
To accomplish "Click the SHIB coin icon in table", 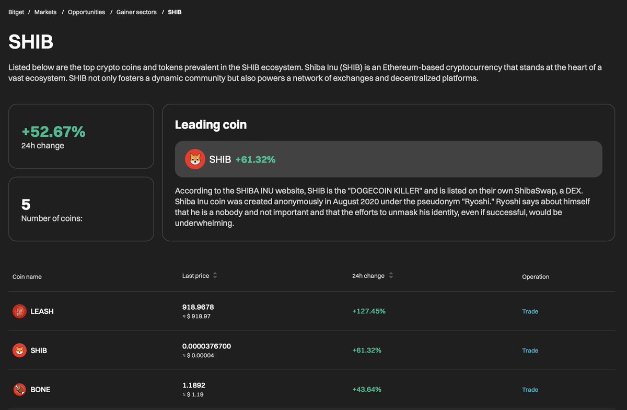I will 19,350.
